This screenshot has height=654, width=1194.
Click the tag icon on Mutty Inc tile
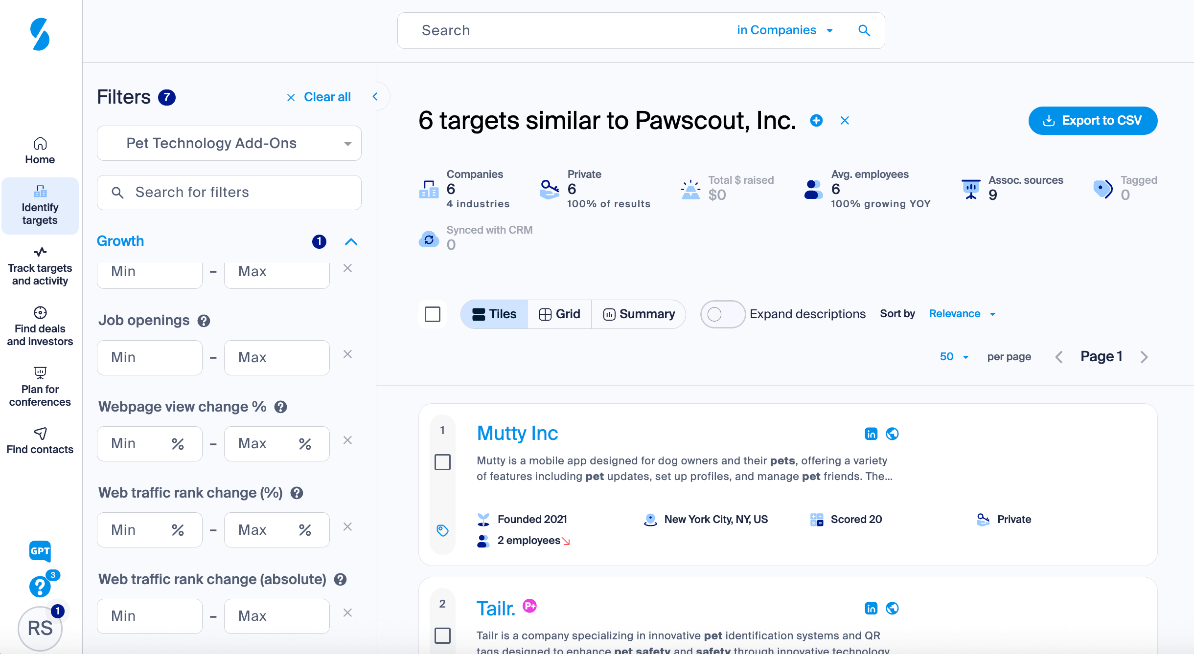(x=442, y=530)
